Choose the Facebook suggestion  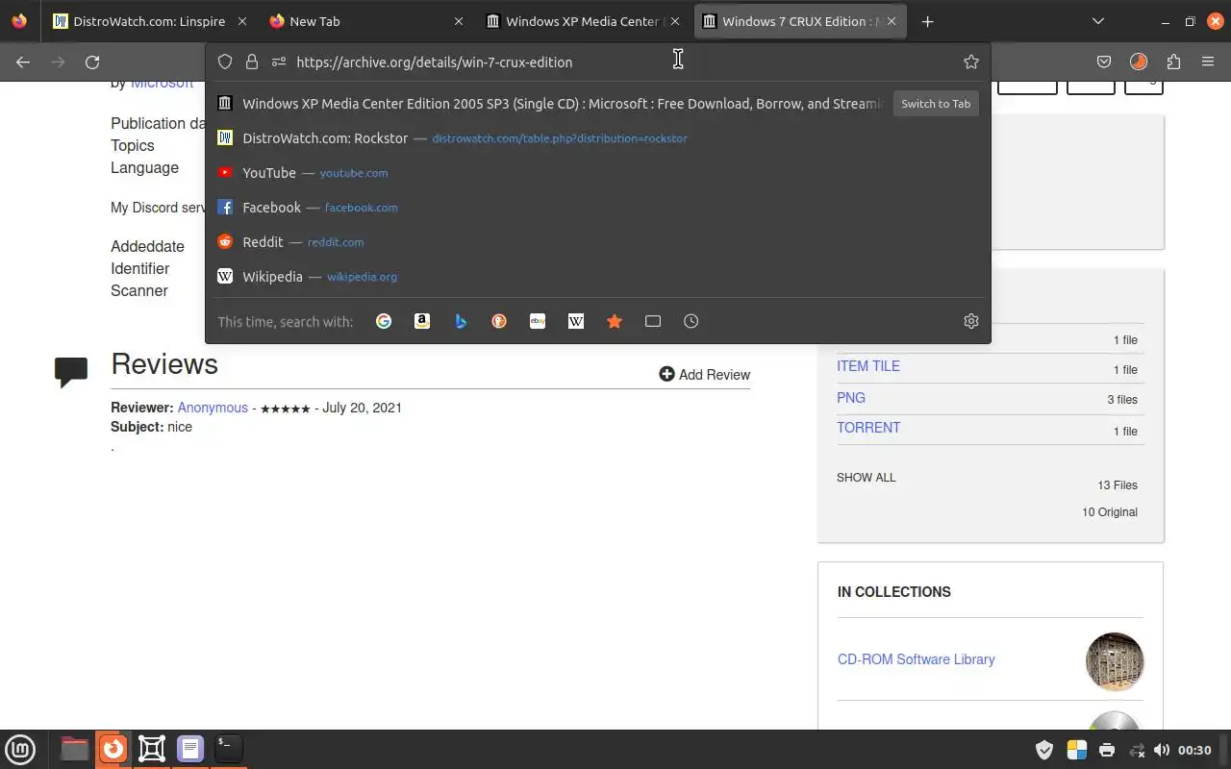click(x=598, y=208)
